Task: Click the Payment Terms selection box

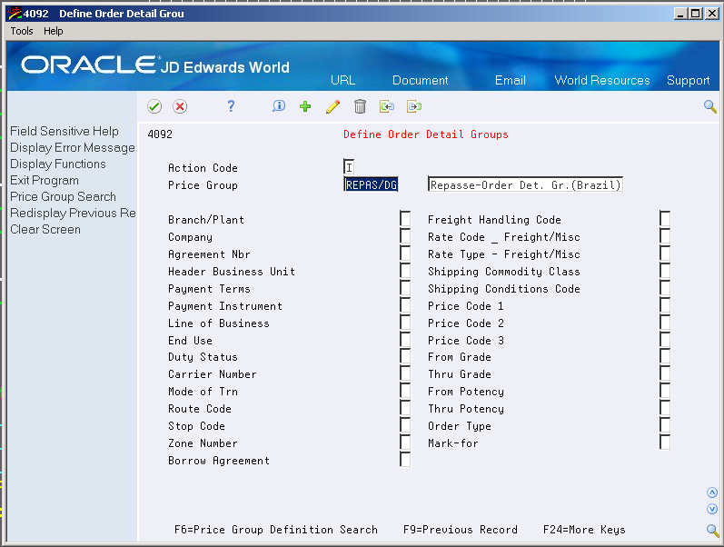Action: point(405,288)
